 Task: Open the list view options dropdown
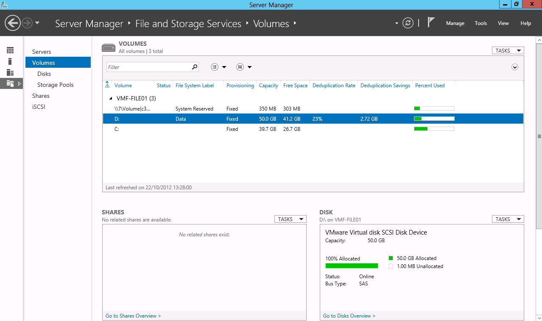219,67
